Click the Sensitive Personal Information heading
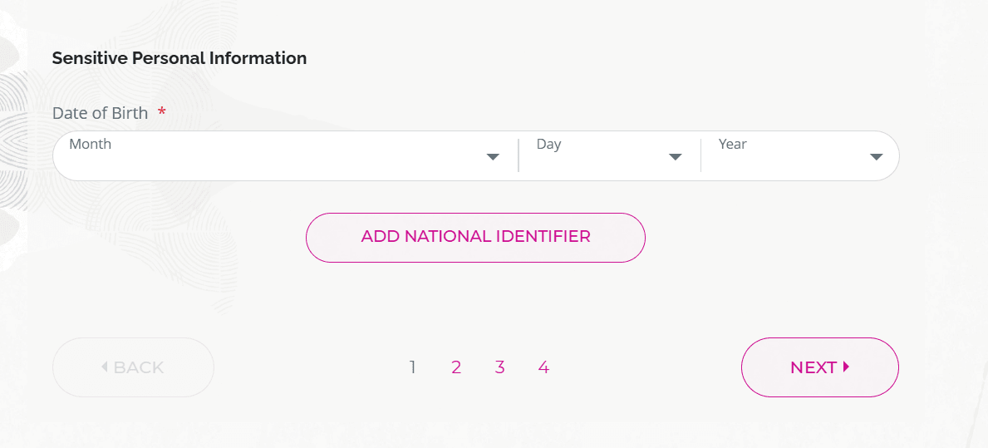The width and height of the screenshot is (988, 448). point(179,58)
